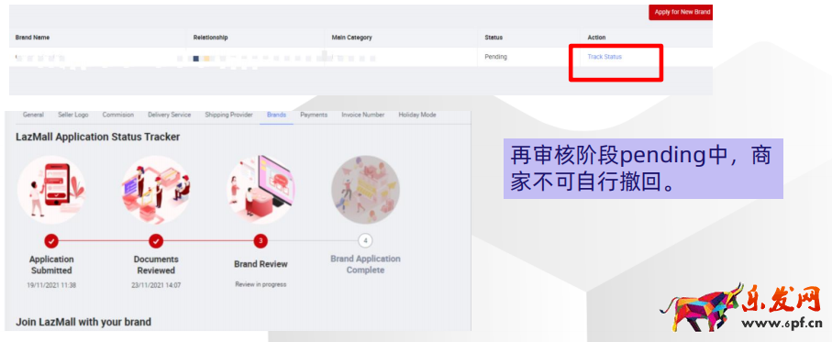
Task: Click the Documents Reviewed step checkmark
Action: coord(156,241)
